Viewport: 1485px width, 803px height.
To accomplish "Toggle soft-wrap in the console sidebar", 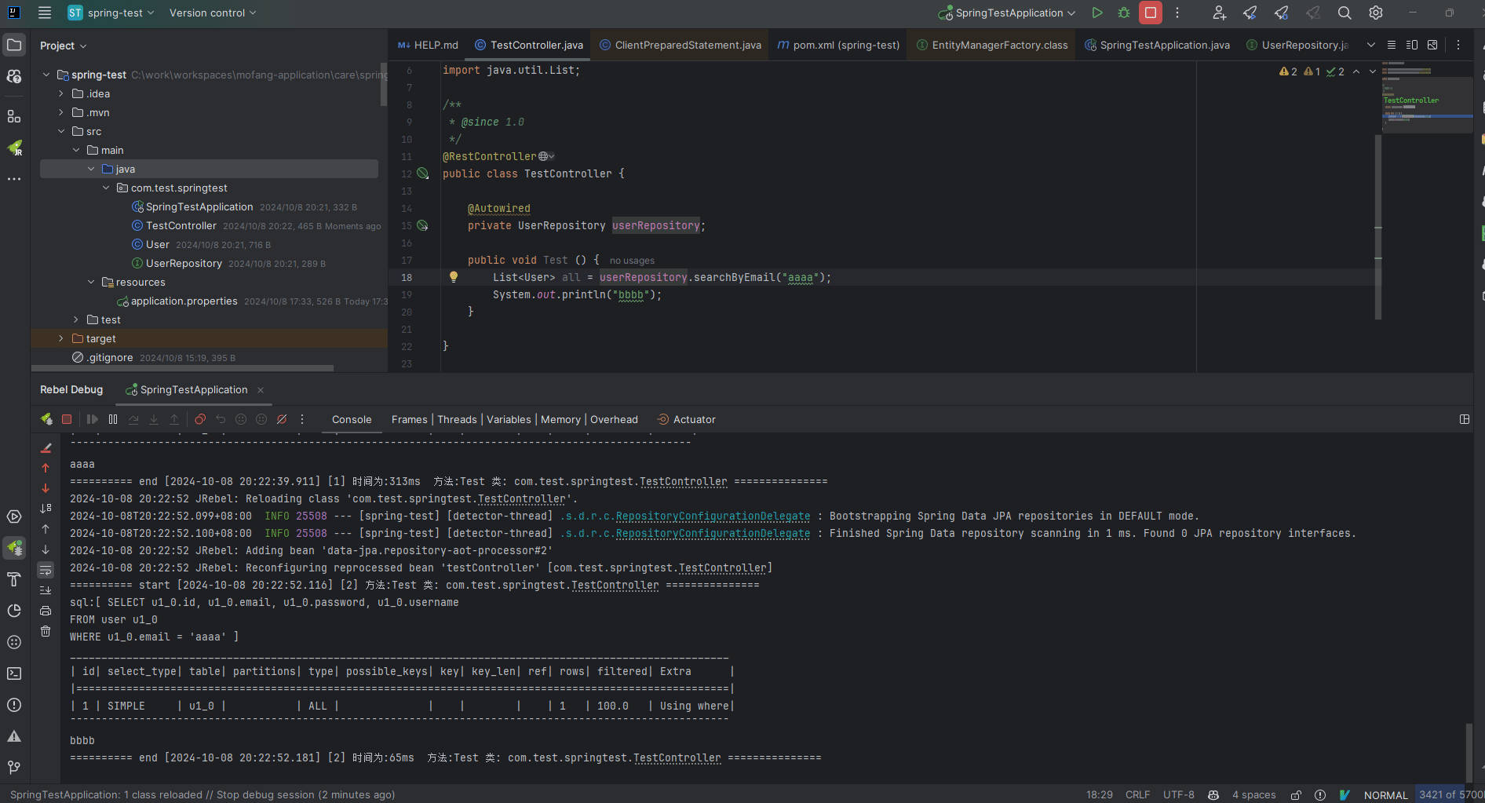I will click(46, 570).
